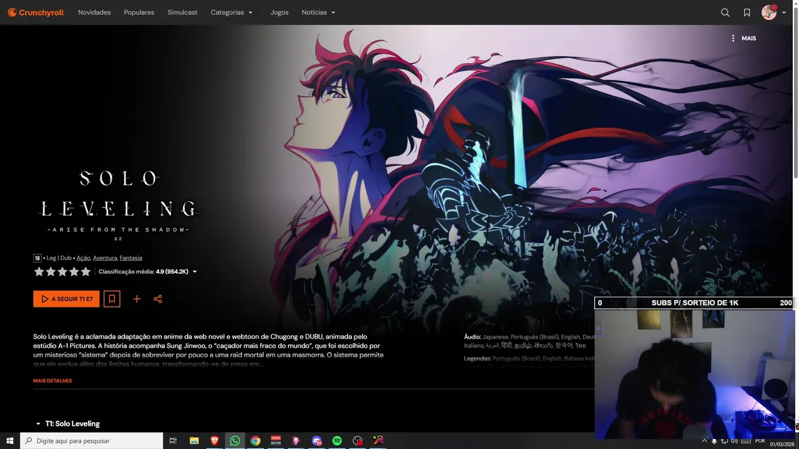This screenshot has height=449, width=799.
Task: Open File Explorer from taskbar
Action: 194,441
